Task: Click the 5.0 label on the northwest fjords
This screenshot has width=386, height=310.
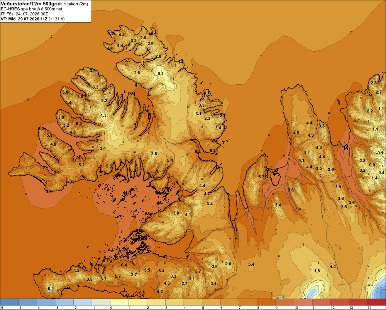Action: 65,92
